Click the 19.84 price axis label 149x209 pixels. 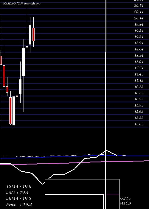(x=139, y=24)
